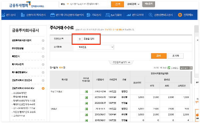Click the gray 메뉴검색 button
The image size is (200, 123).
149,4
